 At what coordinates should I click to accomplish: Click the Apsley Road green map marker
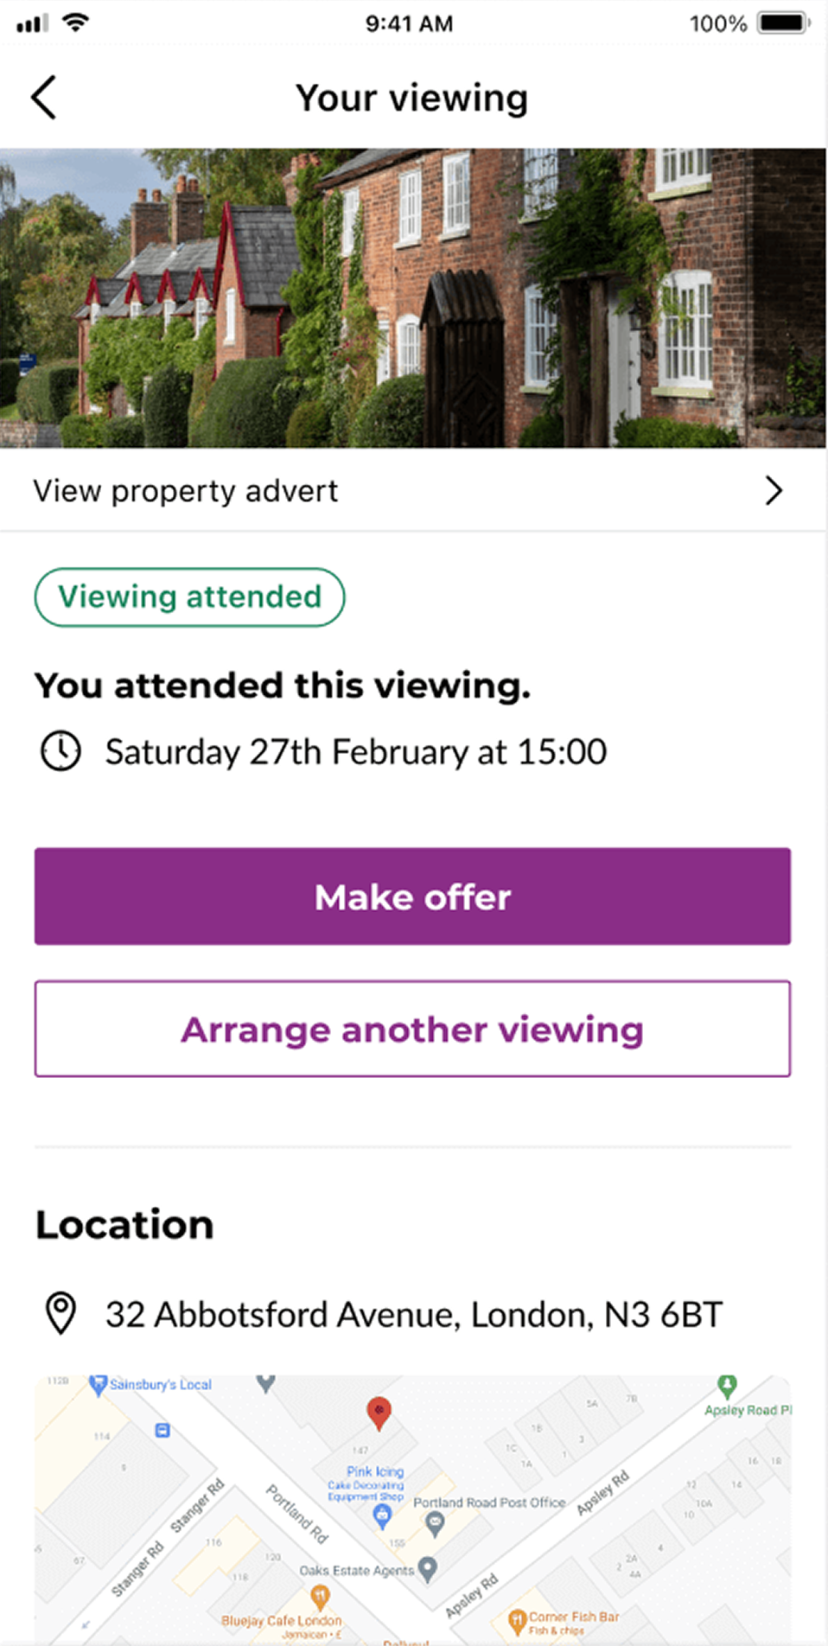pyautogui.click(x=728, y=1386)
